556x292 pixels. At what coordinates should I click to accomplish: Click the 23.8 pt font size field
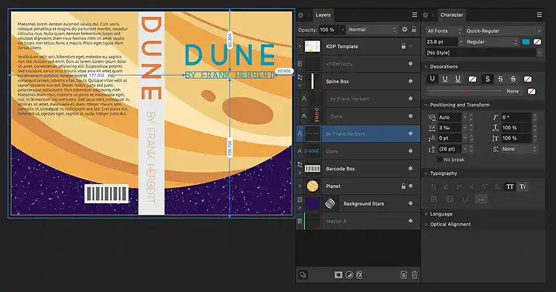tap(441, 42)
